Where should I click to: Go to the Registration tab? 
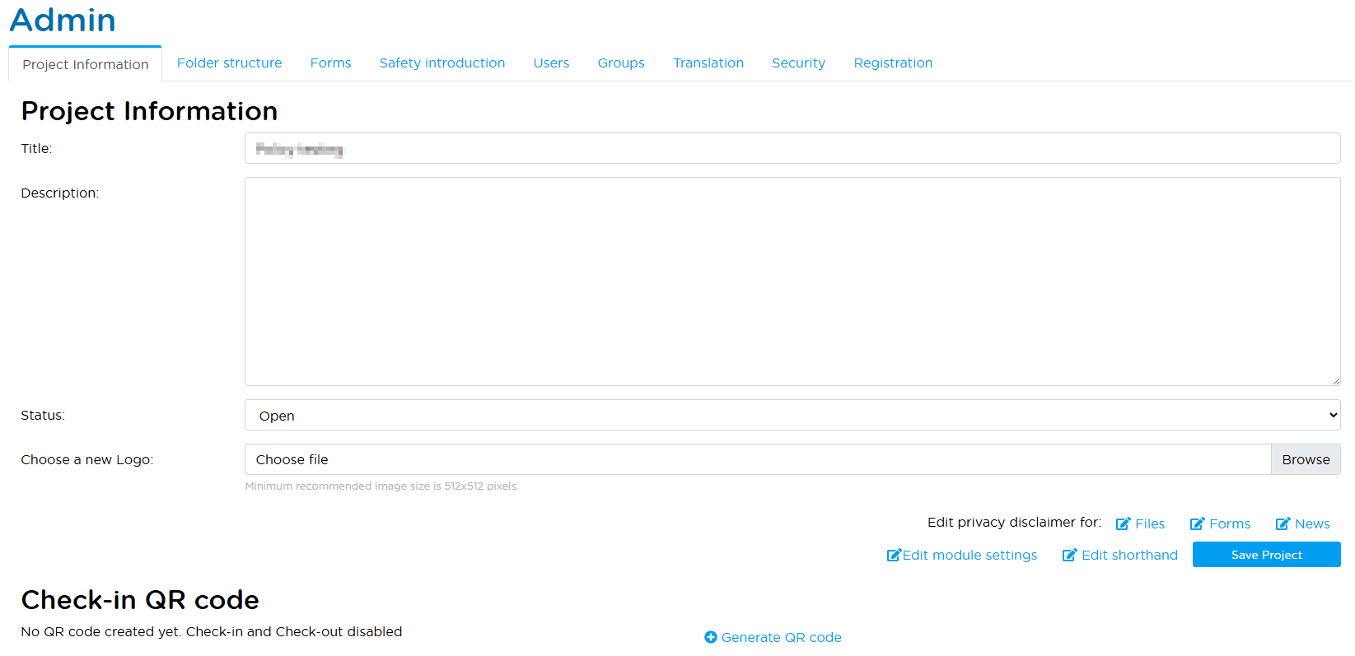click(x=893, y=63)
